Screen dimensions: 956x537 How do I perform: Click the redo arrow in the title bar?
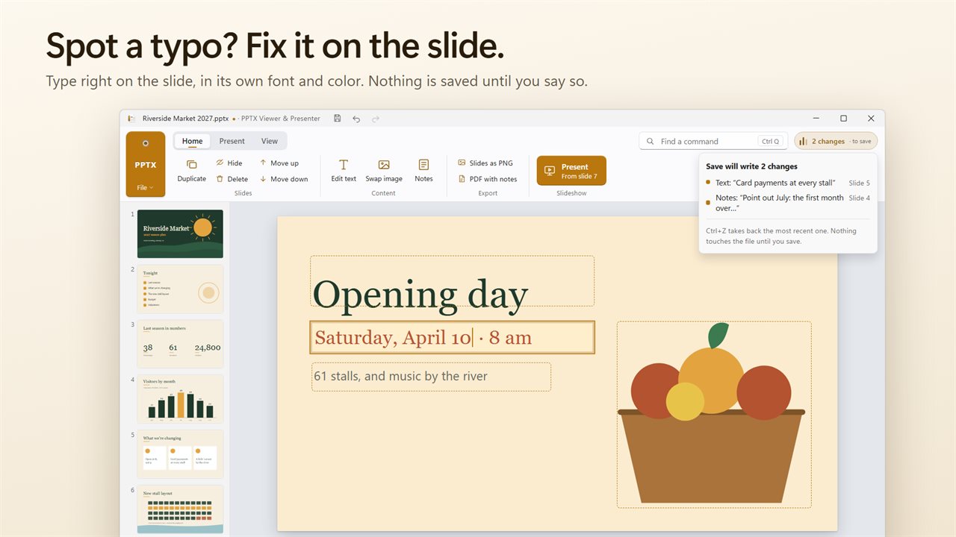tap(376, 119)
